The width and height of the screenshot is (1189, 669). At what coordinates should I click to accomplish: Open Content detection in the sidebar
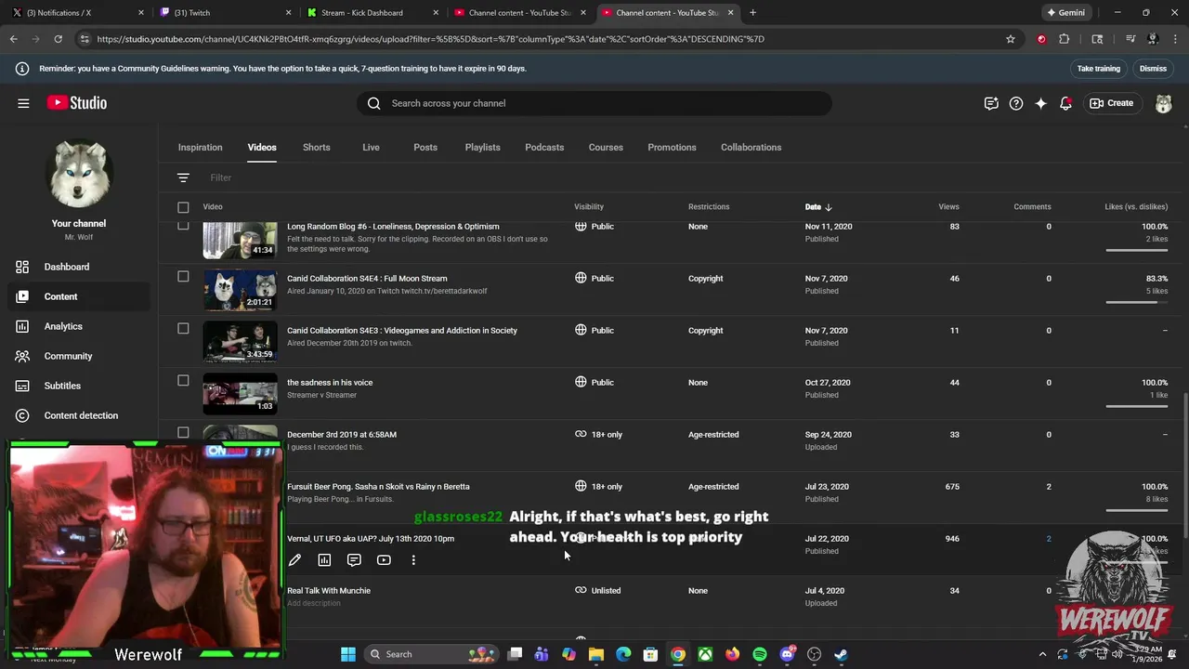coord(79,415)
